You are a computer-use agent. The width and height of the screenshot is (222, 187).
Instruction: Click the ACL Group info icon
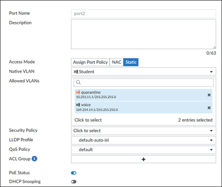click(x=34, y=158)
